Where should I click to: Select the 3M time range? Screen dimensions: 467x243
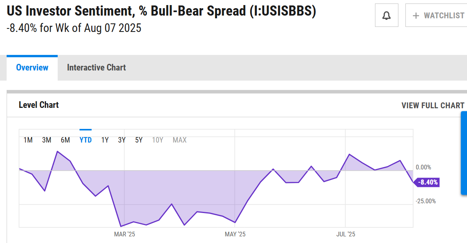click(x=46, y=140)
